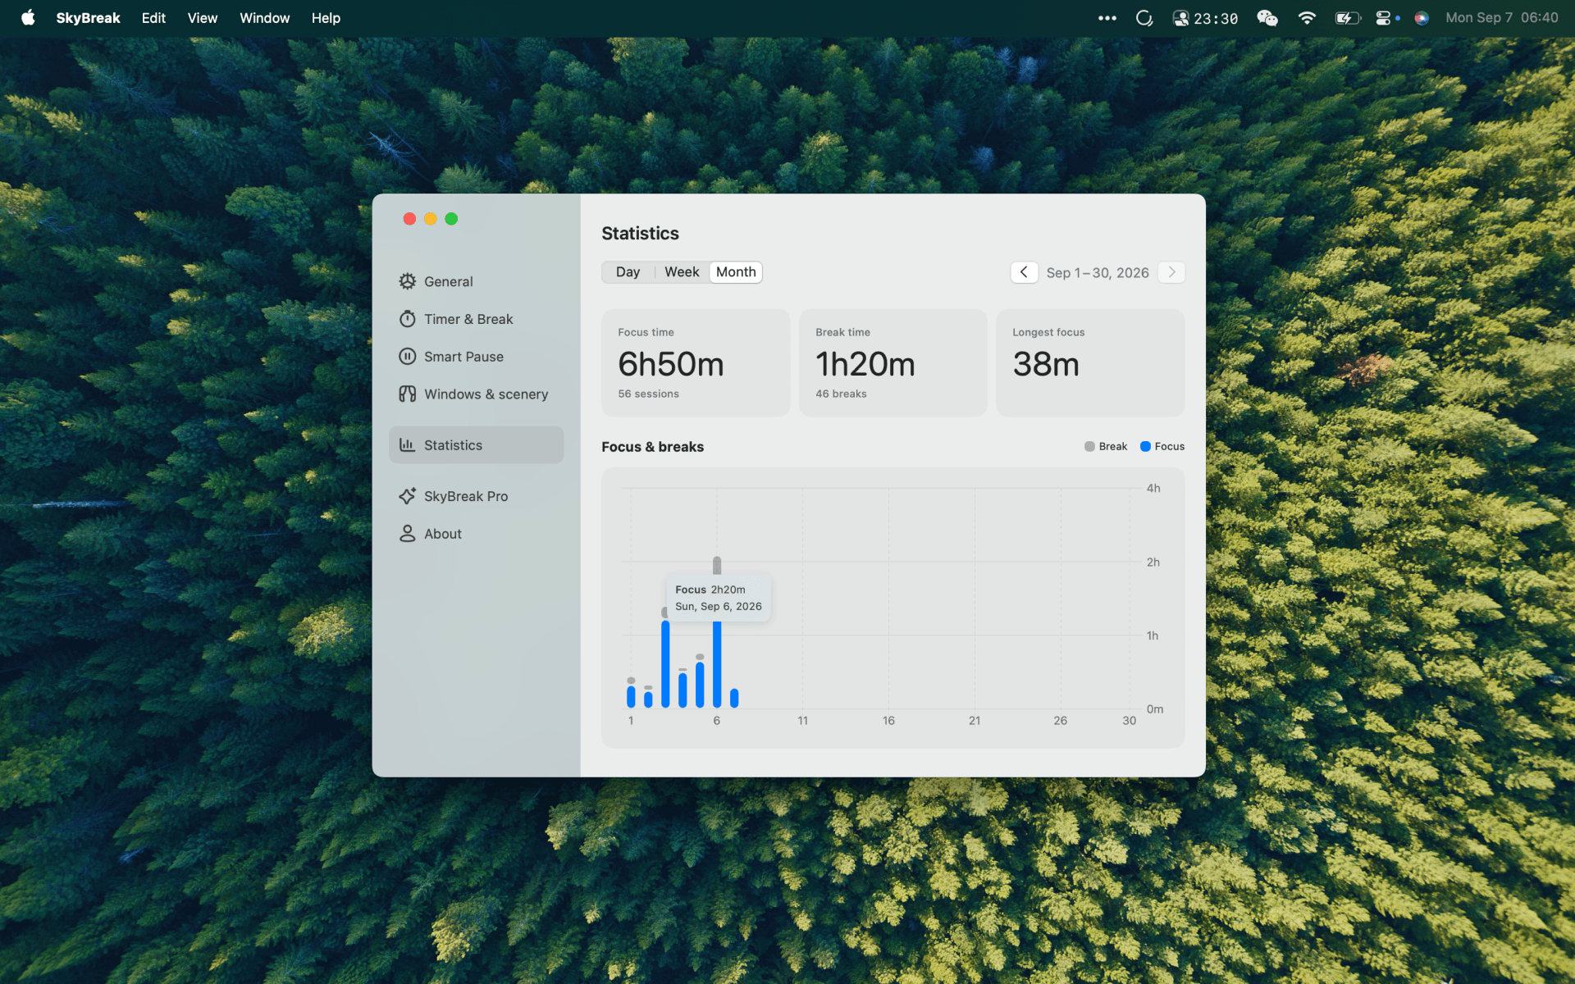Click the "Focus & breaks" chart heading
This screenshot has width=1575, height=984.
(x=652, y=447)
